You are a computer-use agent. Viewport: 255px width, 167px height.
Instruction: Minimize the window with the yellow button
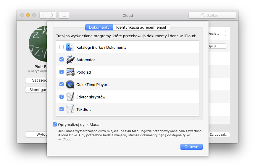28,15
